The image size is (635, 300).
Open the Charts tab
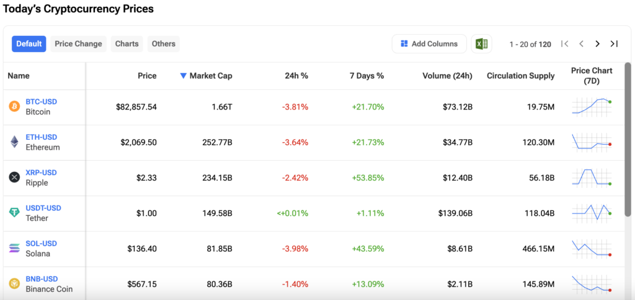coord(127,44)
